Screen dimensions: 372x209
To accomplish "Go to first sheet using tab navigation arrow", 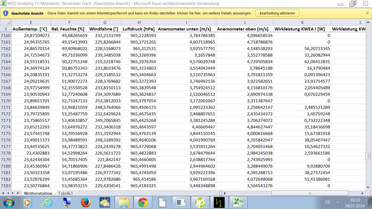I will coord(3,193).
